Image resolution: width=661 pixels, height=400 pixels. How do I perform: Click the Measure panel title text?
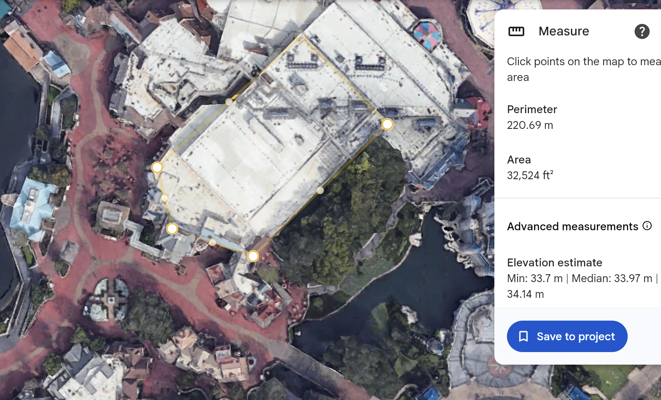564,31
